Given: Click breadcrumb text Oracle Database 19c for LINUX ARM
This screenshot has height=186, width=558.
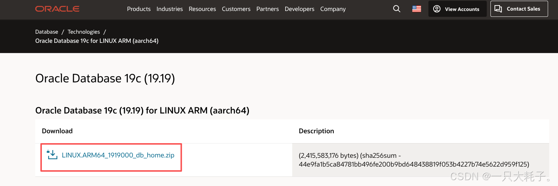Looking at the screenshot, I should coord(97,41).
